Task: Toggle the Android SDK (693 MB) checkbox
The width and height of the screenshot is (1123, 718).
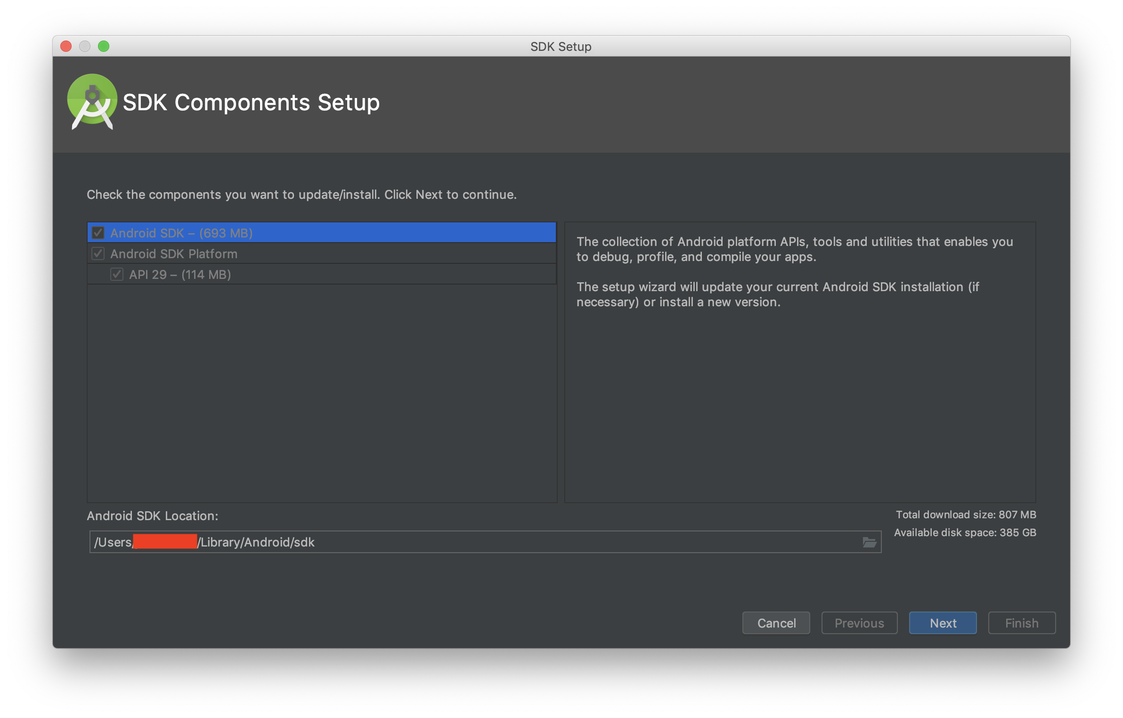Action: point(98,233)
